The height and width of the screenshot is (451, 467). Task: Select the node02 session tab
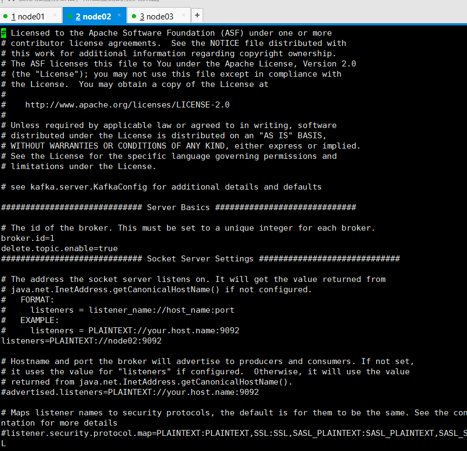95,16
